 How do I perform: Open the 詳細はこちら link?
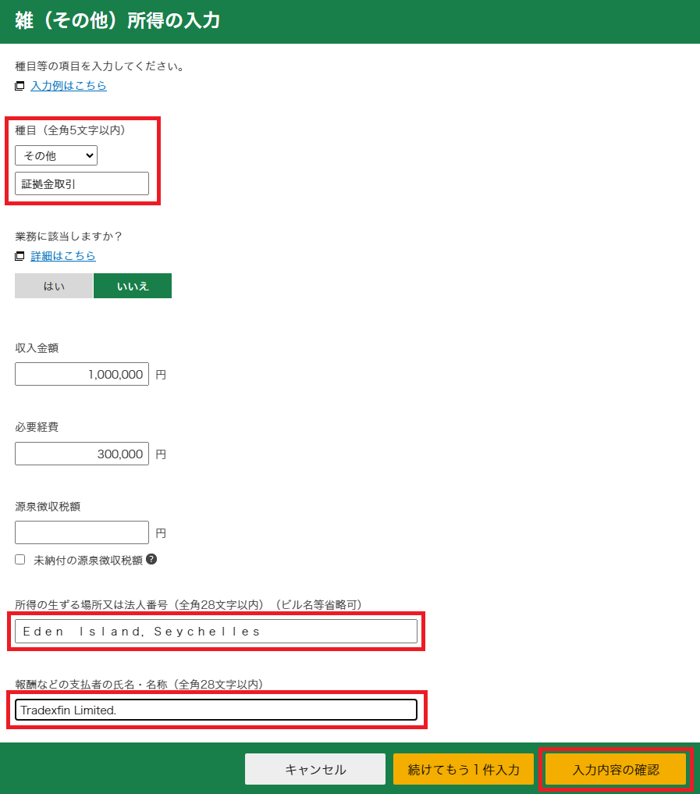(x=63, y=256)
